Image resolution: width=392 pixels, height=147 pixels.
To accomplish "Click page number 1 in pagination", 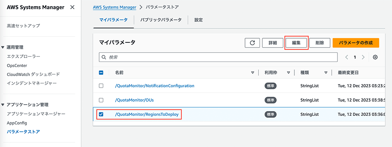I will 355,57.
